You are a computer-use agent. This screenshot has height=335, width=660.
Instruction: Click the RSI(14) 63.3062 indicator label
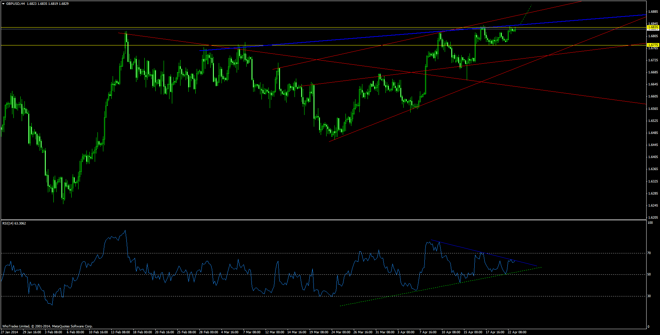tap(14, 223)
